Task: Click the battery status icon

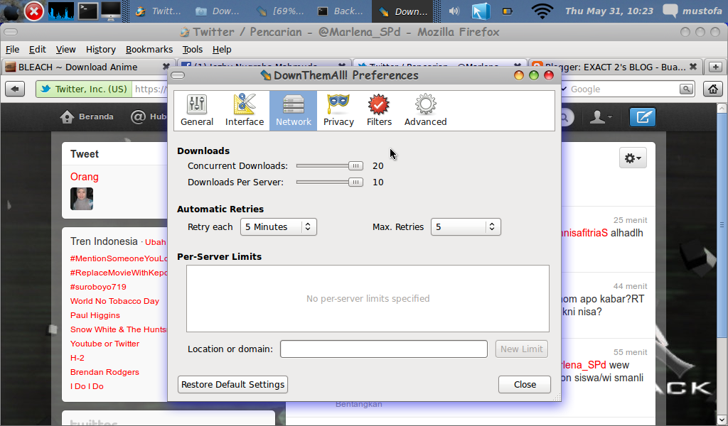Action: point(508,11)
